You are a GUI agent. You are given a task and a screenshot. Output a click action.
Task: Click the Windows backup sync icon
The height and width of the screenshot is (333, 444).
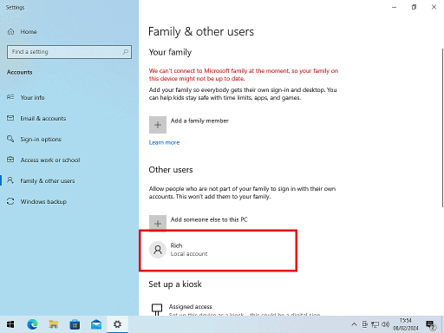point(10,201)
